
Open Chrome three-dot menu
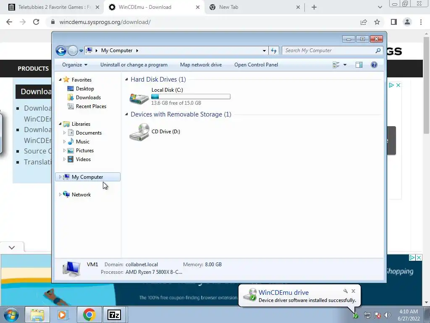click(x=421, y=22)
